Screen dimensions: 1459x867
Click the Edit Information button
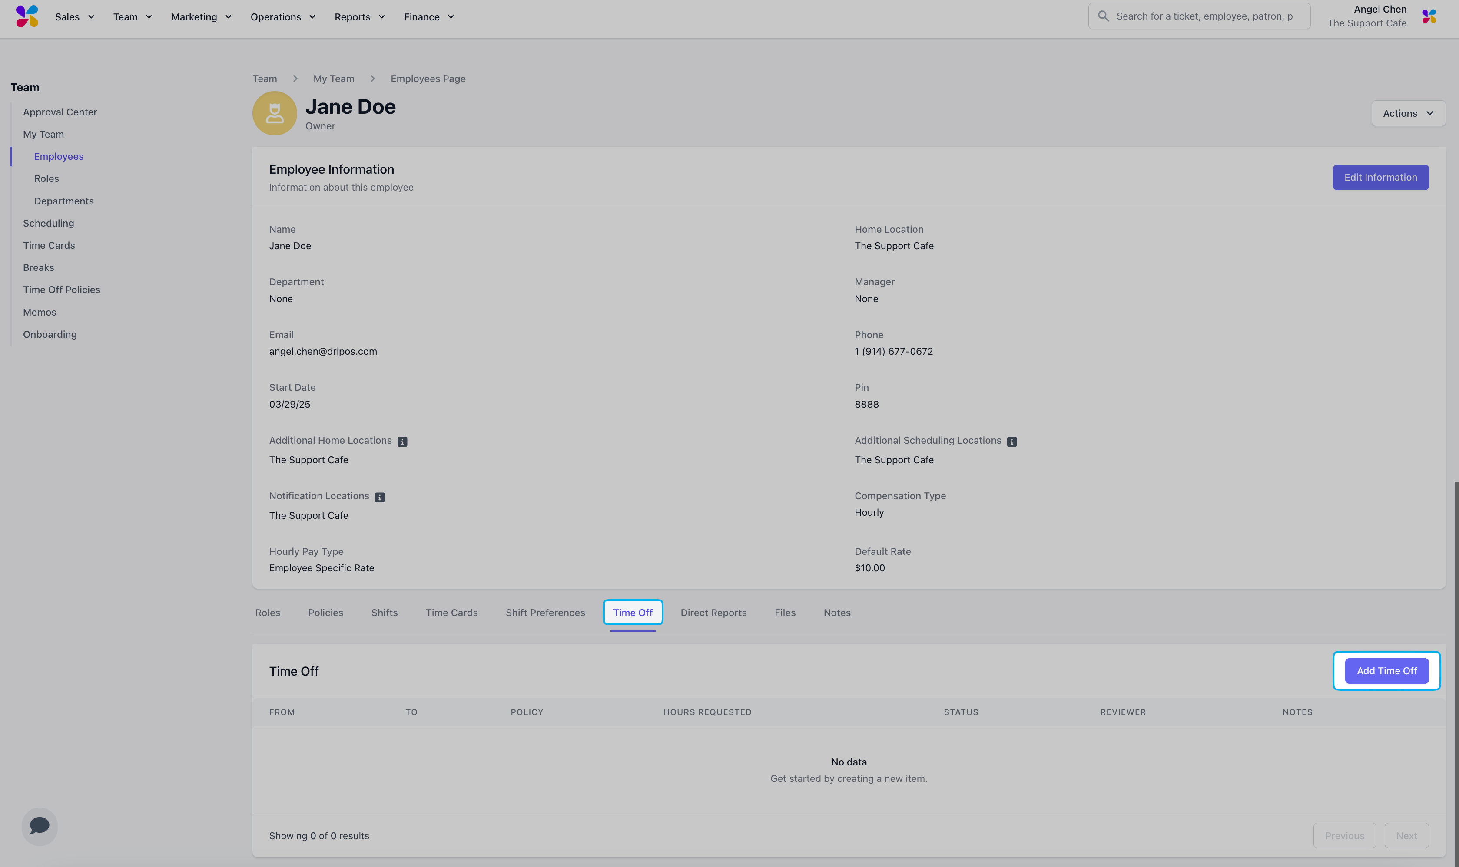(1380, 177)
